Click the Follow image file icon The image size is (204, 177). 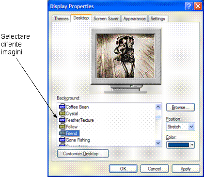(x=62, y=127)
